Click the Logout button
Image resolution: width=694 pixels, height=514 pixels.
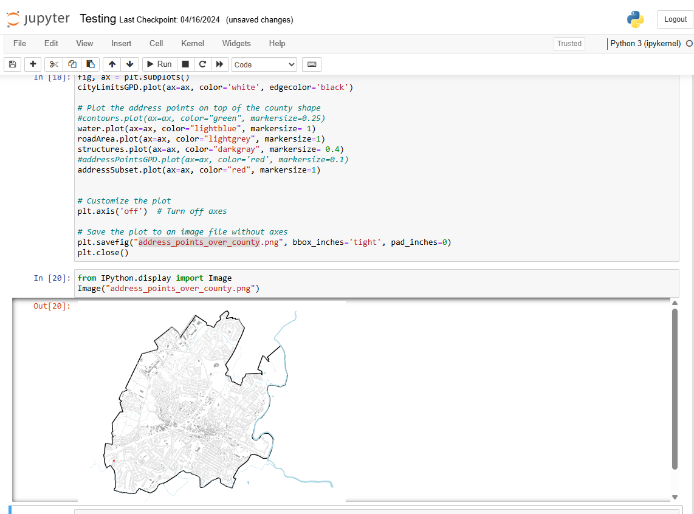(675, 19)
